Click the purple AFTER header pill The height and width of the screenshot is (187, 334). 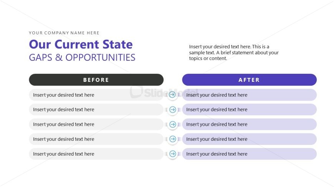pyautogui.click(x=249, y=80)
